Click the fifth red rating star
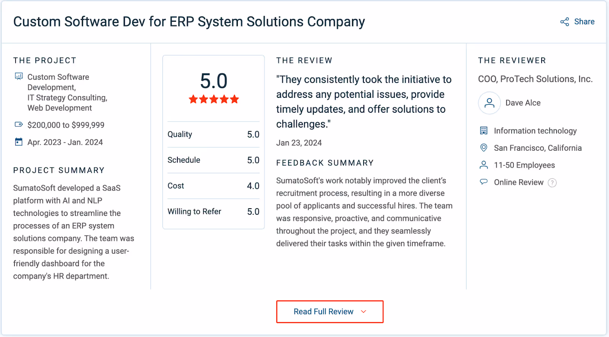This screenshot has width=609, height=337. 235,99
